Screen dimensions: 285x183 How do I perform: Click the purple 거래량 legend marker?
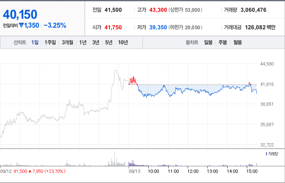click(266, 154)
